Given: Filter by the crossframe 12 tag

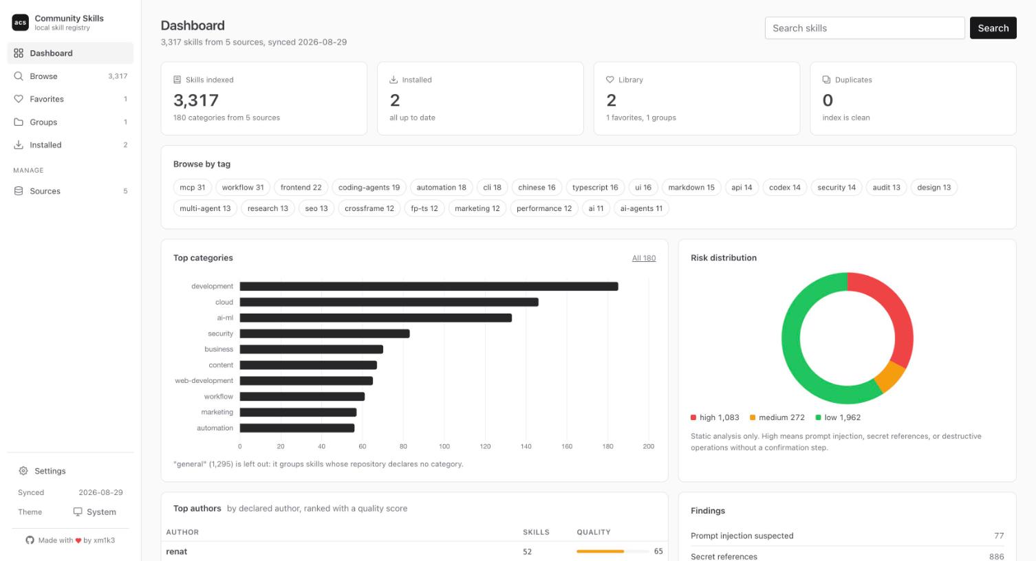Looking at the screenshot, I should 369,208.
